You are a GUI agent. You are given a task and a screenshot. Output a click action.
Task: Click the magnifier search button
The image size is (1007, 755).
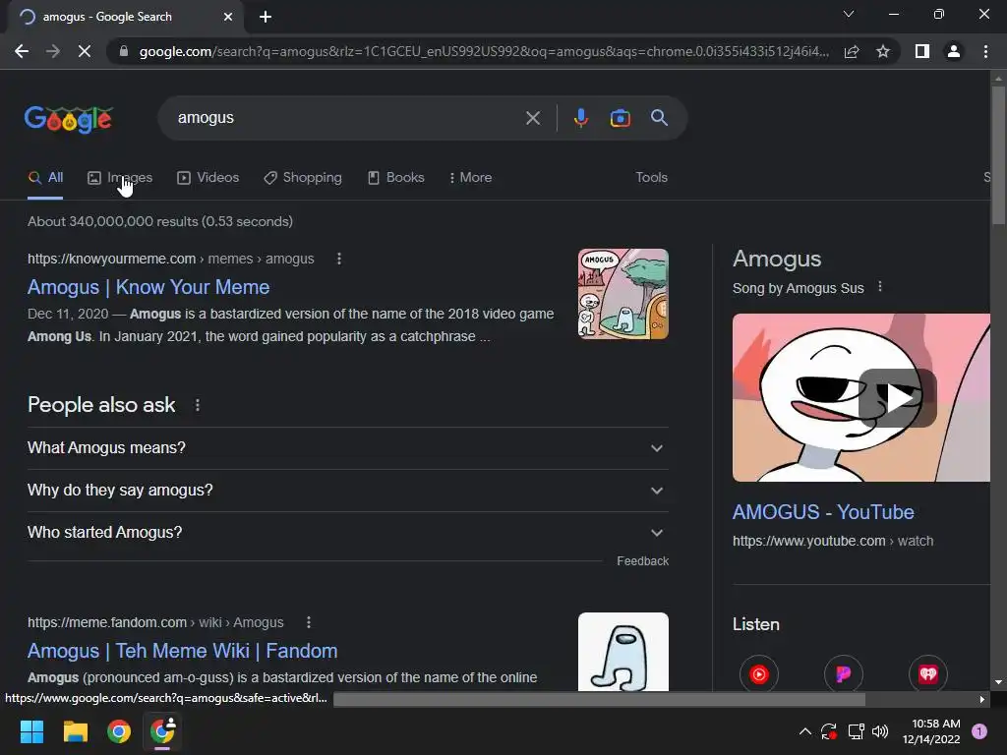659,118
